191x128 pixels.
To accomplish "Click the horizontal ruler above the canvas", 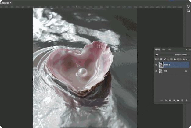I will click(91, 7).
